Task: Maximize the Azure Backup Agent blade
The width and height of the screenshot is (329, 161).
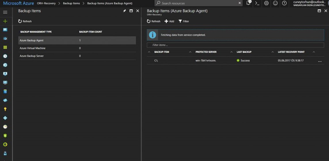Action: [319, 11]
